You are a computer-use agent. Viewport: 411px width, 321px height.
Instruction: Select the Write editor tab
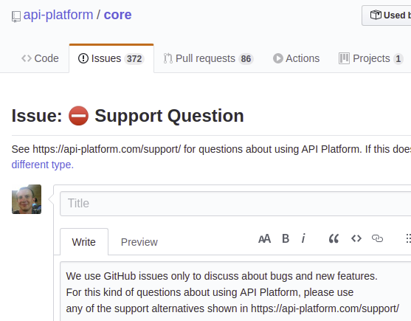point(84,242)
